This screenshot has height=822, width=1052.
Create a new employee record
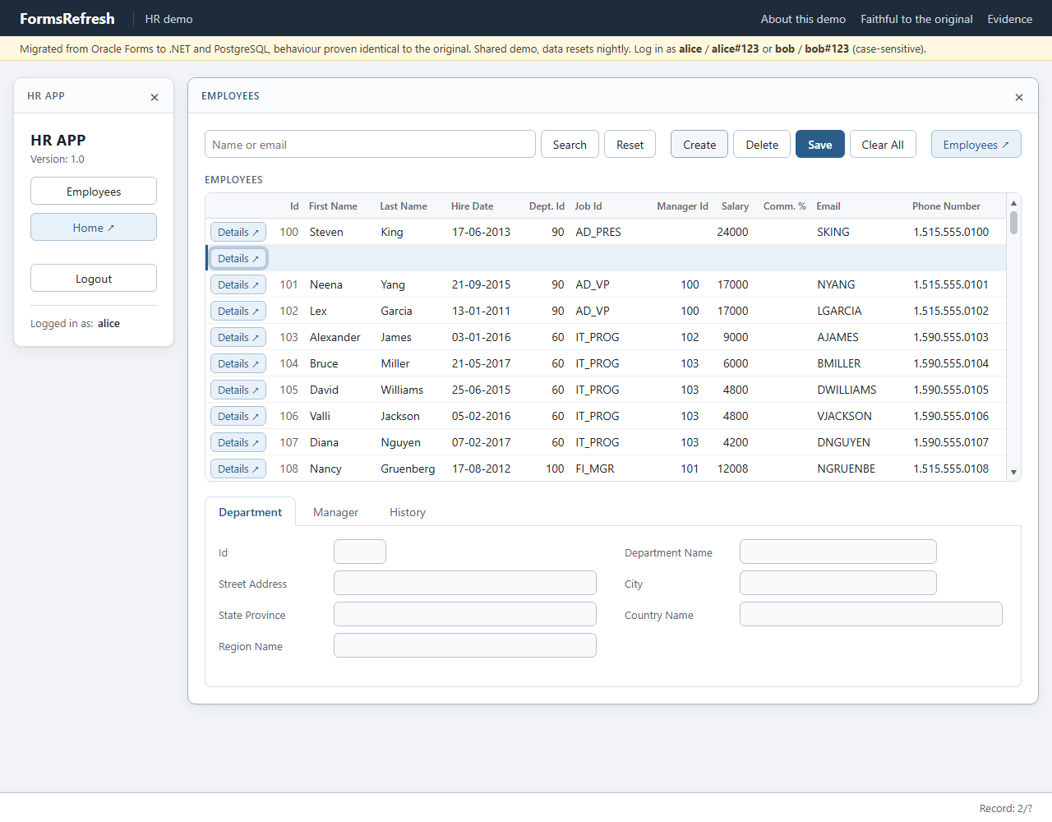tap(699, 145)
